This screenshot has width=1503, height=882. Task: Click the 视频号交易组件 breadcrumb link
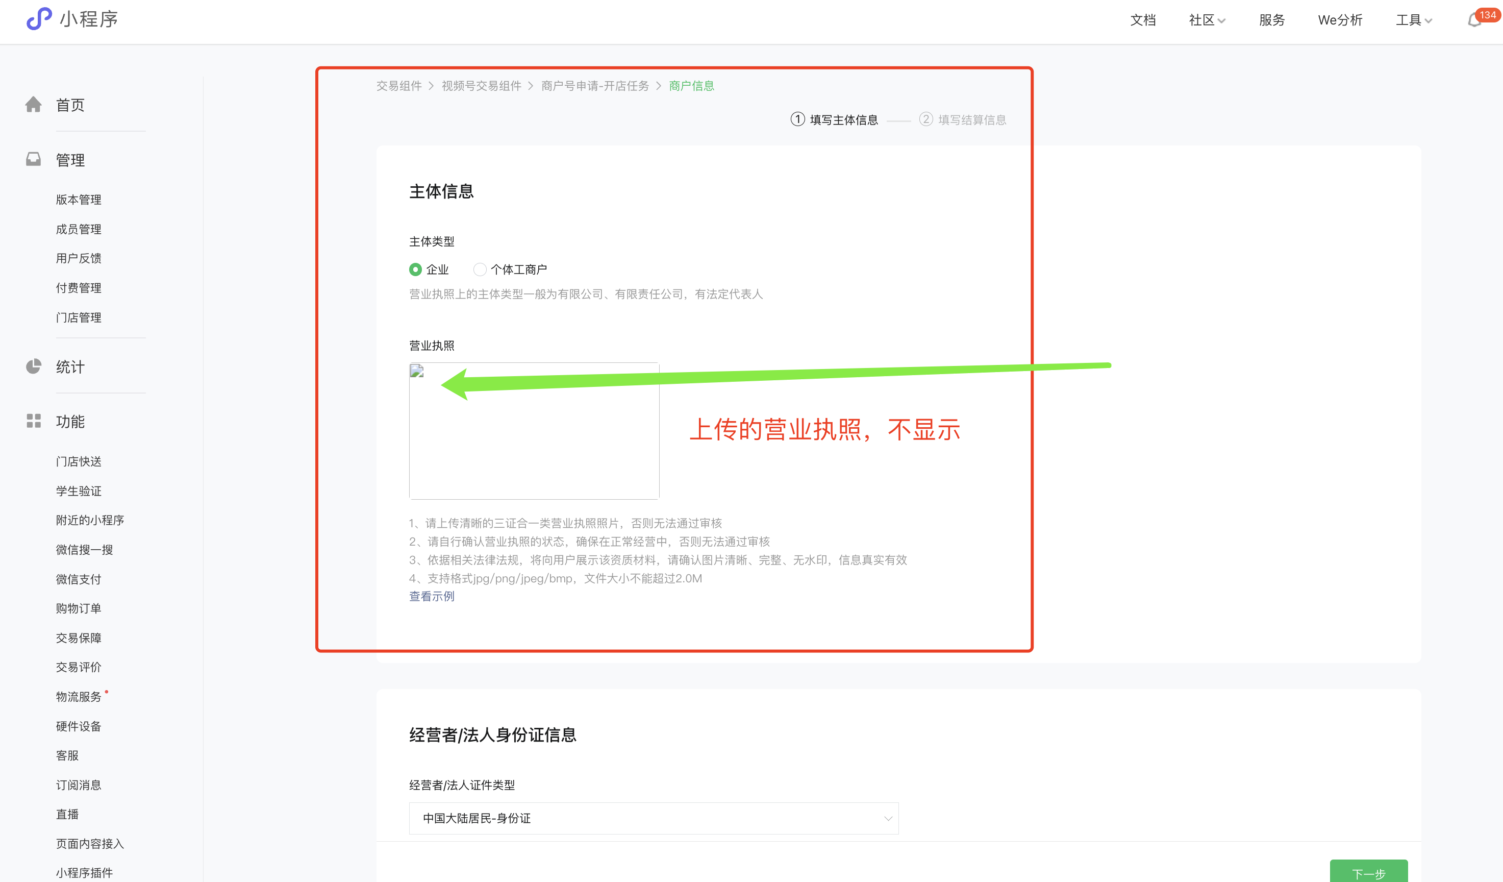(481, 86)
